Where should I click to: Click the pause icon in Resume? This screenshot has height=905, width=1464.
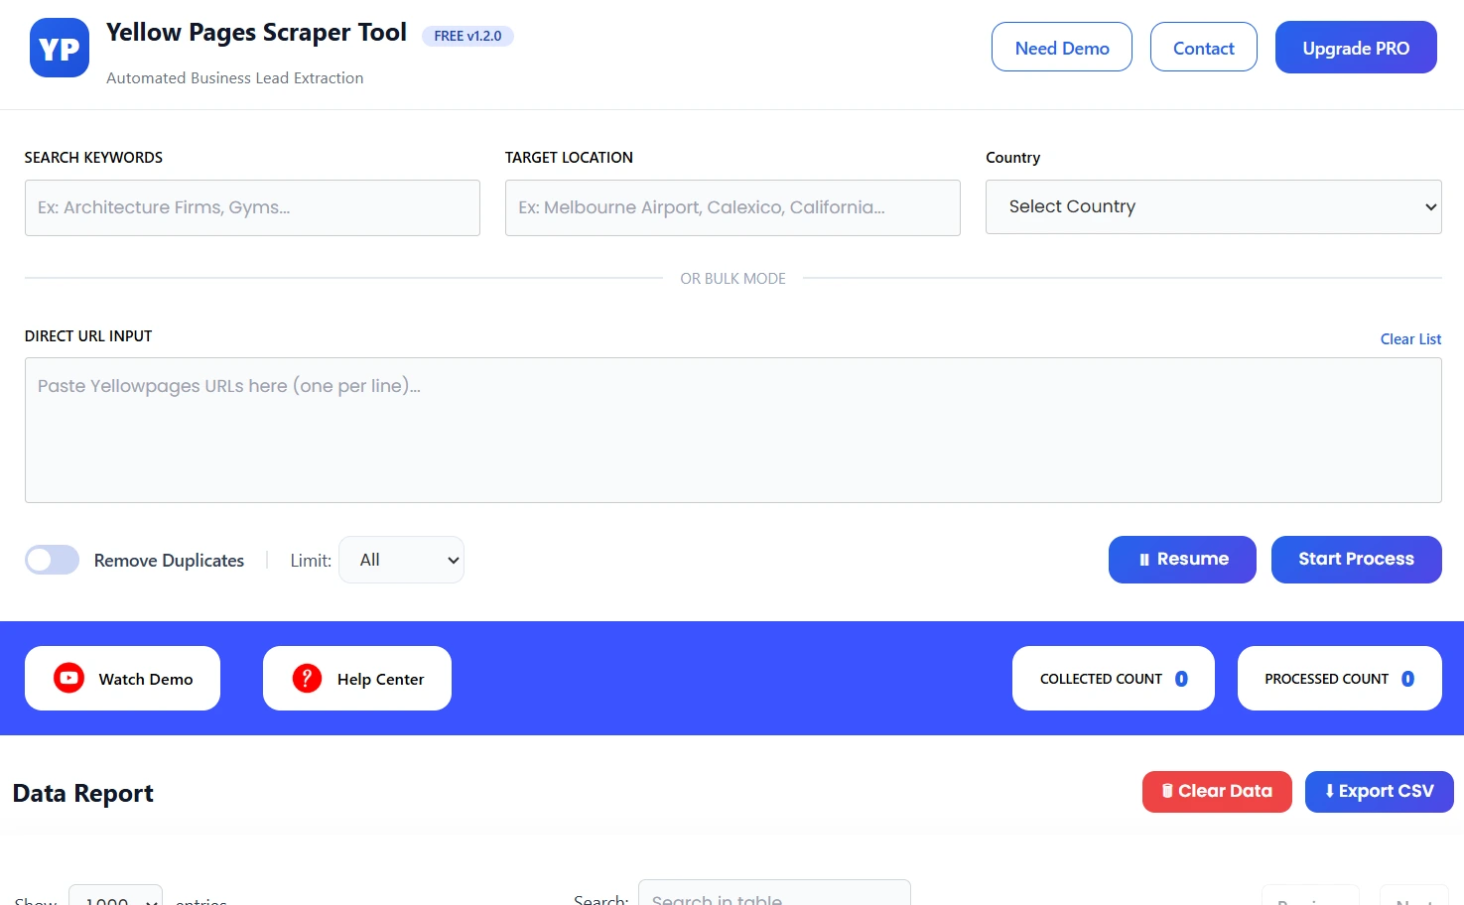pyautogui.click(x=1144, y=560)
